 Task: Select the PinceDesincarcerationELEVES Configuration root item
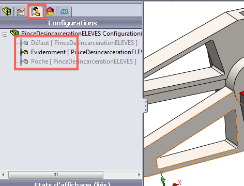pyautogui.click(x=82, y=34)
